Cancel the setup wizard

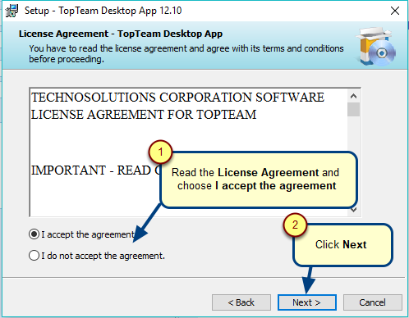coord(372,302)
